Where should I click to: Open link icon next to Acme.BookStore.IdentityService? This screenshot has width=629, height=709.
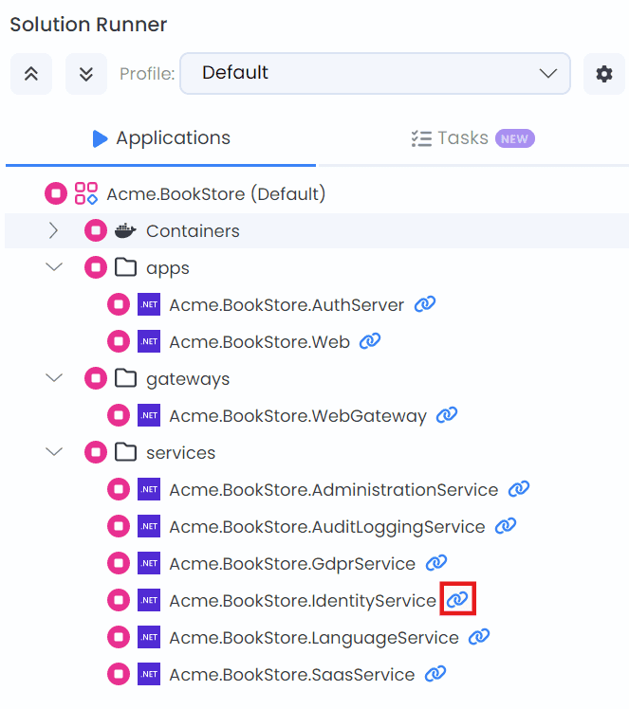[x=458, y=600]
